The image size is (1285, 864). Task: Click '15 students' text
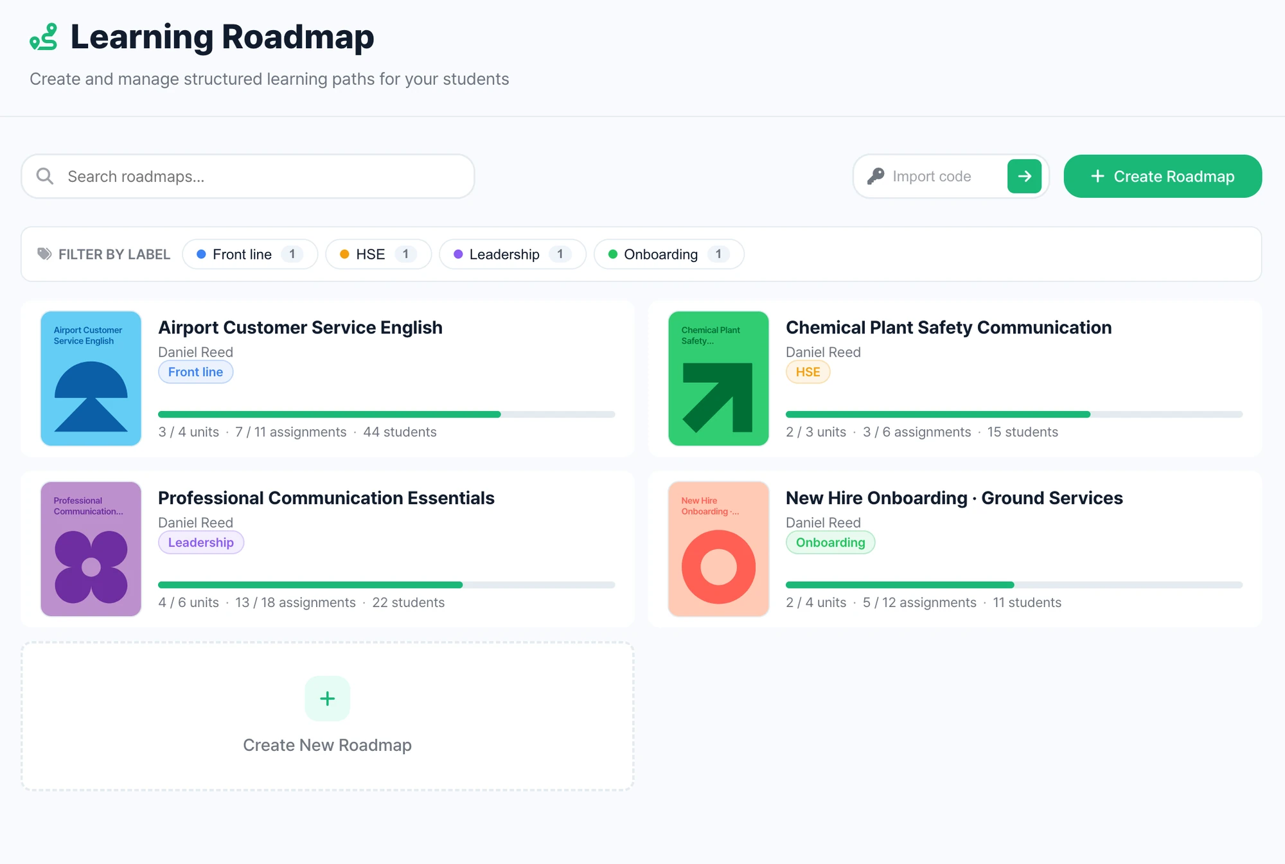(1023, 432)
